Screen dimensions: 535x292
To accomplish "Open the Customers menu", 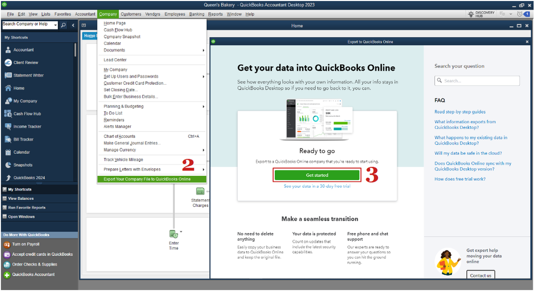I will click(131, 14).
